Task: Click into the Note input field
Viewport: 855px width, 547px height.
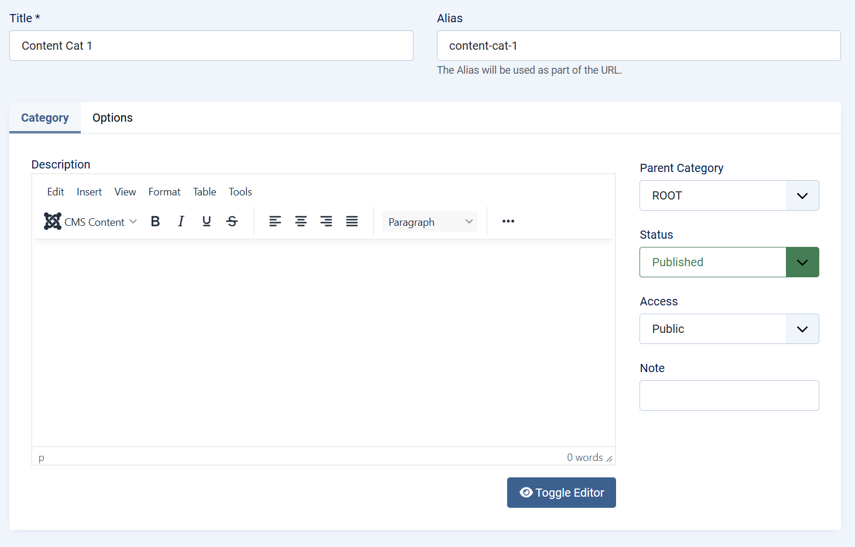Action: coord(729,395)
